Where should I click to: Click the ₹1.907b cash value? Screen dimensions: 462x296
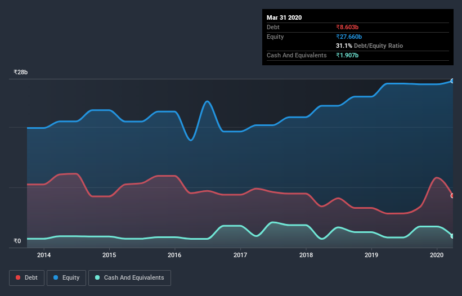(347, 55)
